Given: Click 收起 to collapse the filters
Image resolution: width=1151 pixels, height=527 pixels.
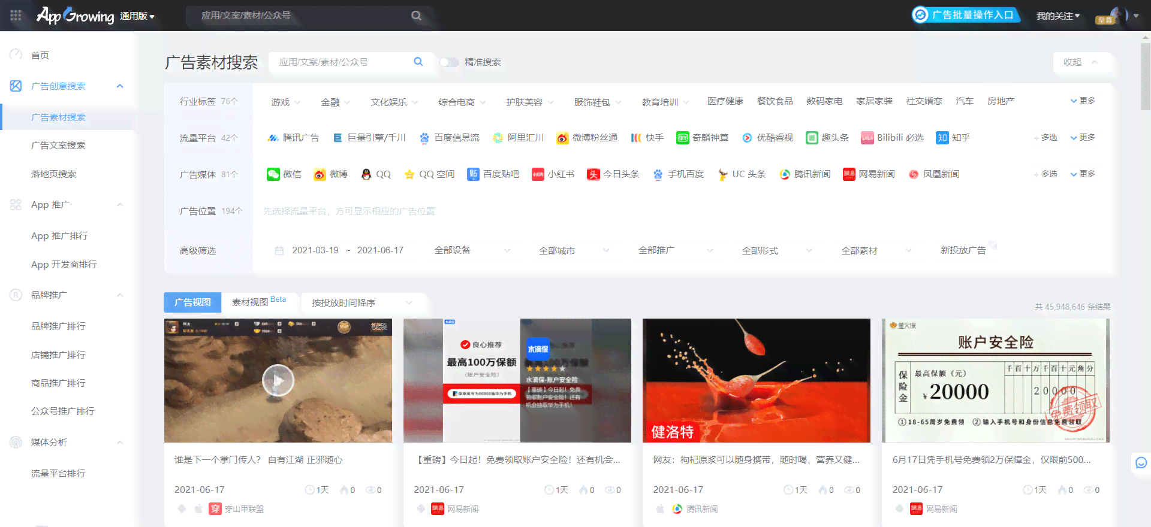Looking at the screenshot, I should click(1081, 62).
